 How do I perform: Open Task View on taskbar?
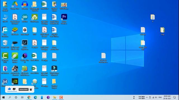point(22,97)
